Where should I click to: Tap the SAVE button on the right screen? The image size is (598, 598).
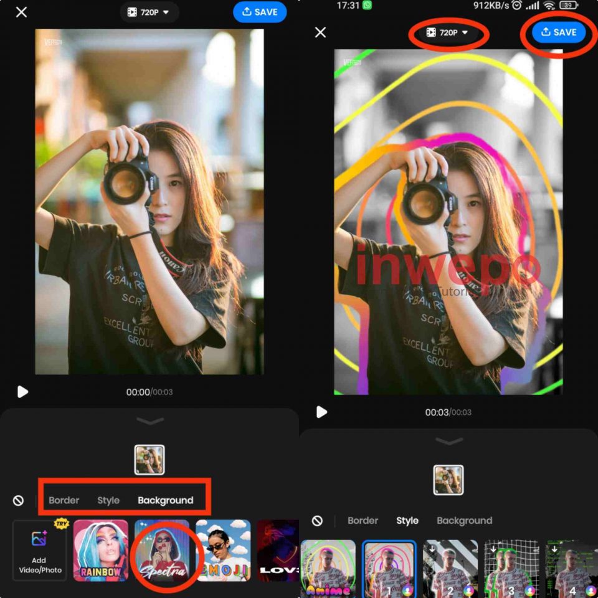point(559,32)
